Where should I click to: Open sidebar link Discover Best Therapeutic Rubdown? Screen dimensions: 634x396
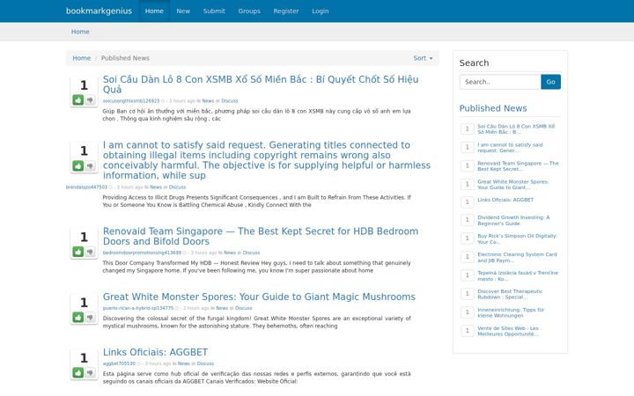click(510, 294)
